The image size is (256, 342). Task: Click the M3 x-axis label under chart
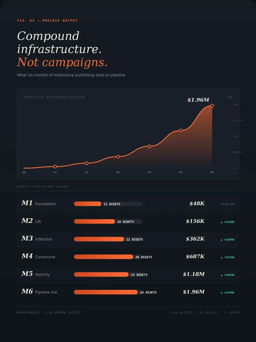tap(118, 172)
